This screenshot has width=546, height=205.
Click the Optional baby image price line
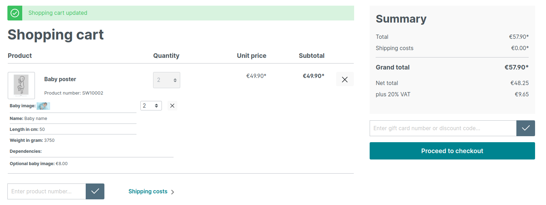pyautogui.click(x=38, y=164)
